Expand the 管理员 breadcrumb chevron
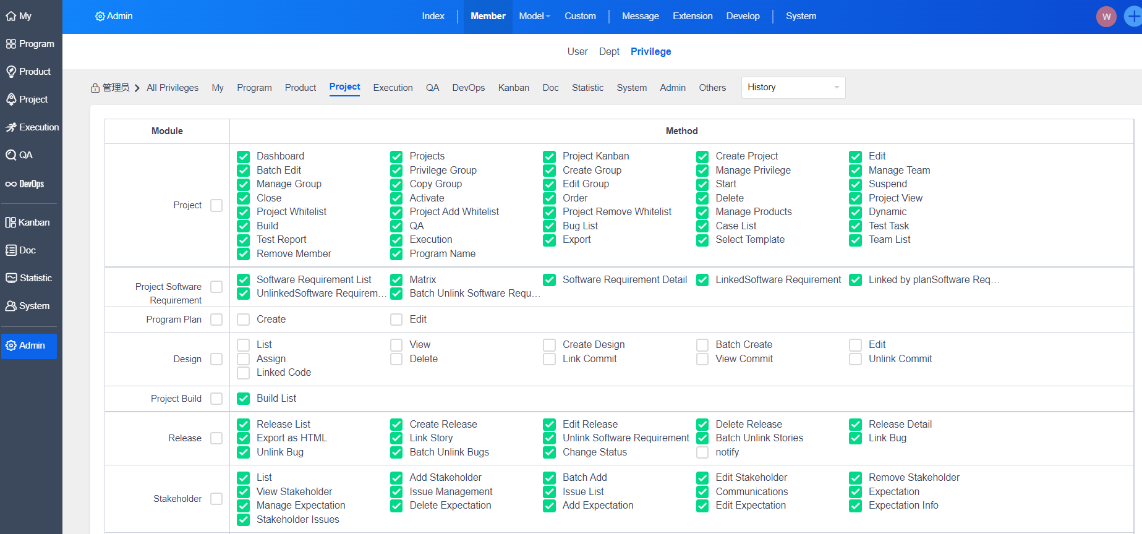The height and width of the screenshot is (534, 1142). coord(137,88)
